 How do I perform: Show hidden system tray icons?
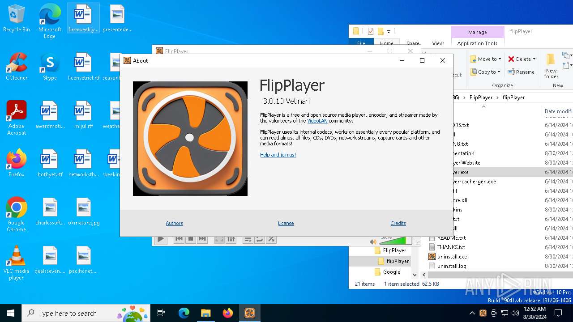[x=472, y=313]
